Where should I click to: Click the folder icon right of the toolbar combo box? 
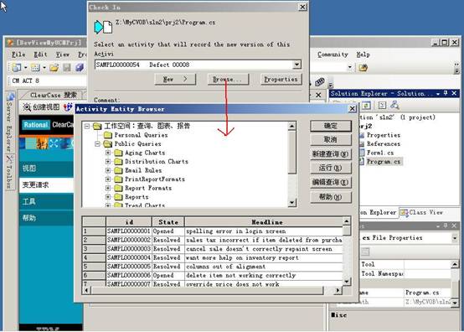click(x=363, y=68)
